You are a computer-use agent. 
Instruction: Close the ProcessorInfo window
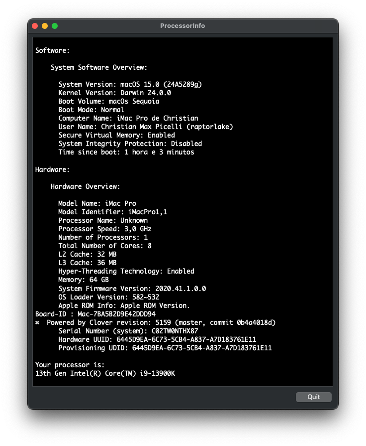coord(35,26)
